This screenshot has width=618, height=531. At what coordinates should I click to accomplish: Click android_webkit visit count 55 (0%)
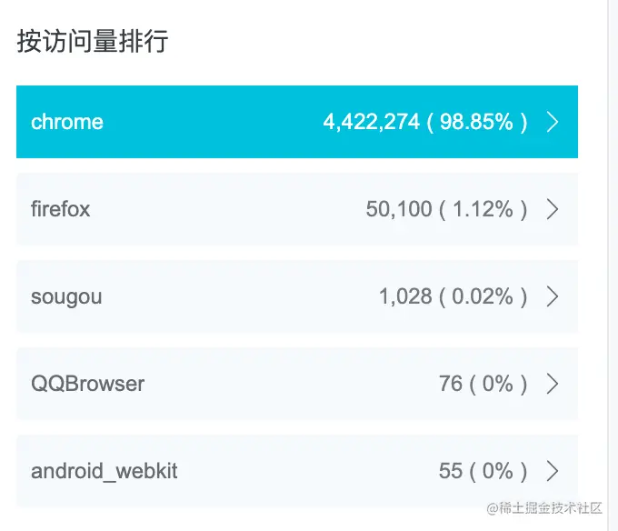(x=483, y=471)
